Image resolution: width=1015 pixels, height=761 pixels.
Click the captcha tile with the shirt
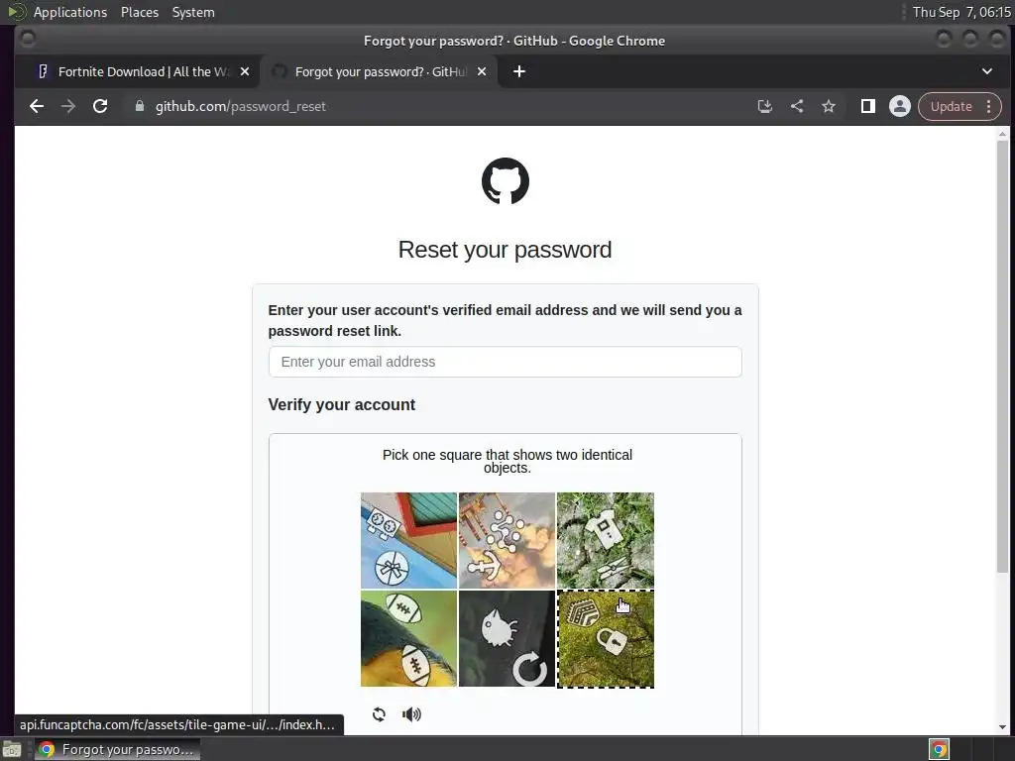point(606,540)
